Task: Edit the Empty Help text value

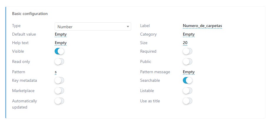Action: coord(61,43)
